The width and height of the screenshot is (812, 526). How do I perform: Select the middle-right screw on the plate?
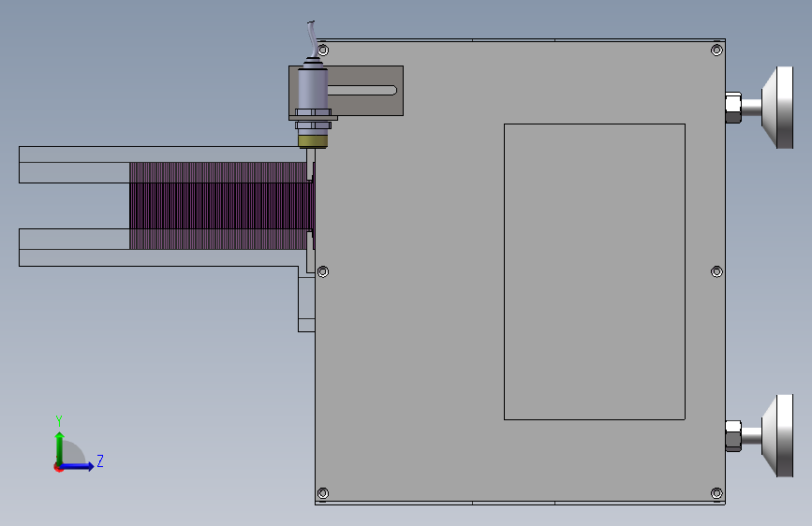716,271
